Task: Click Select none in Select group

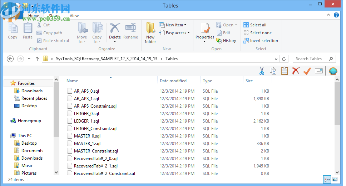Action: [257, 33]
